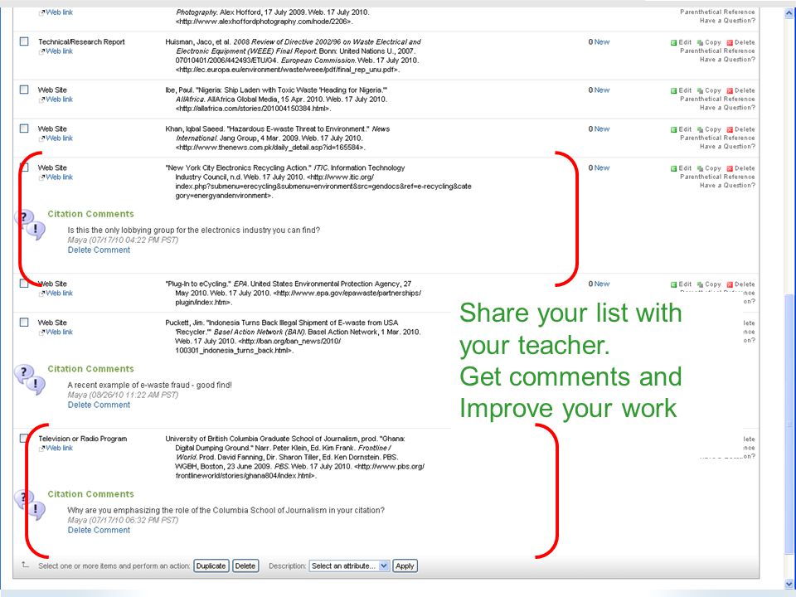Click the Citation Comments heading under Puckett citation

point(91,369)
